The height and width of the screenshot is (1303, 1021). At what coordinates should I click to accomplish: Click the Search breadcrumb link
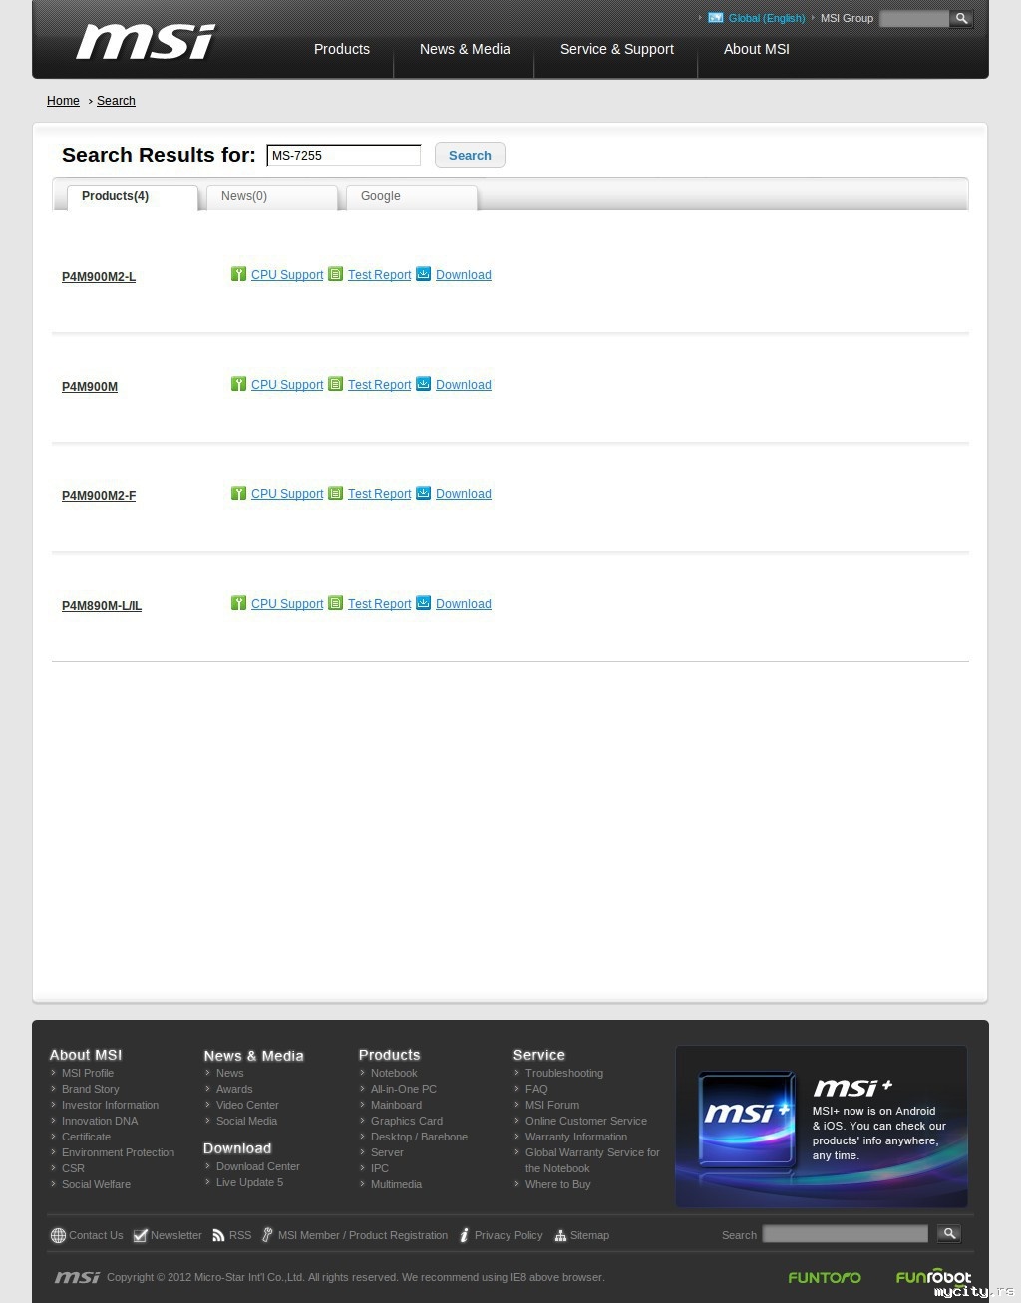tap(116, 101)
